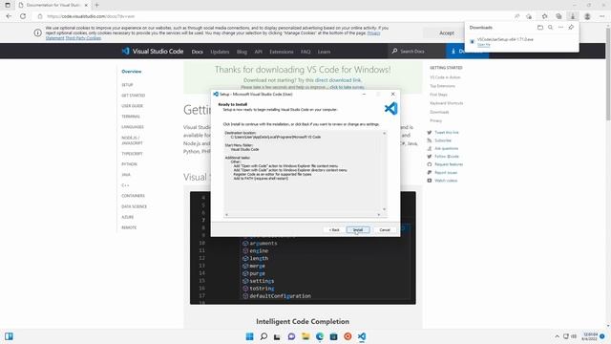The image size is (611, 344).
Task: Expand the NODE.JS / JAVASCRIPT docs section
Action: (132, 140)
